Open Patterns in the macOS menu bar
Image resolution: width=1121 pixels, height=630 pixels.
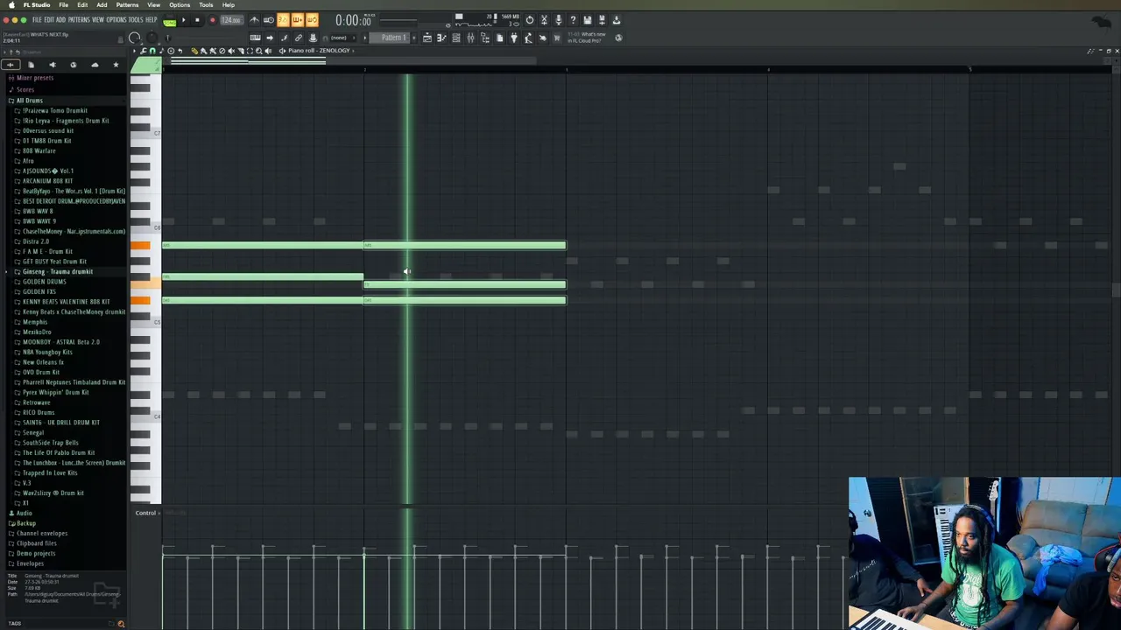127,5
